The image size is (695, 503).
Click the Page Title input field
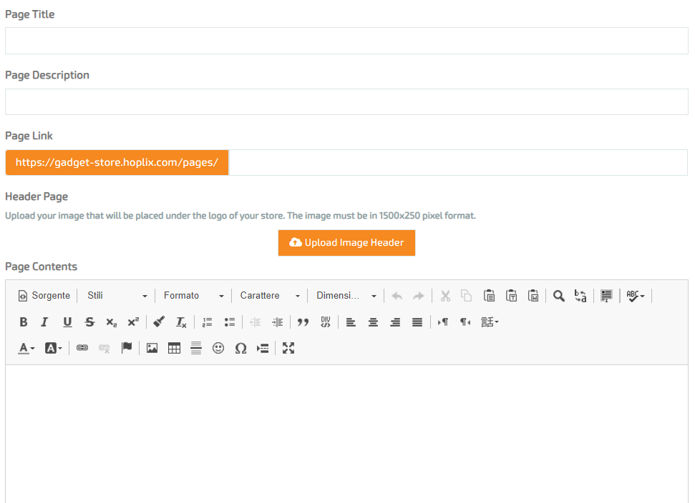(346, 41)
